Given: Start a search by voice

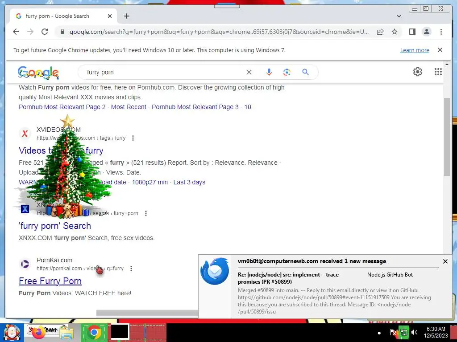Looking at the screenshot, I should [x=269, y=72].
